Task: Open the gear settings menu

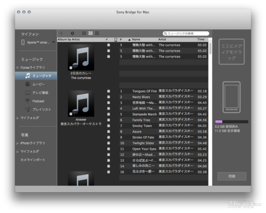Action: [x=72, y=33]
